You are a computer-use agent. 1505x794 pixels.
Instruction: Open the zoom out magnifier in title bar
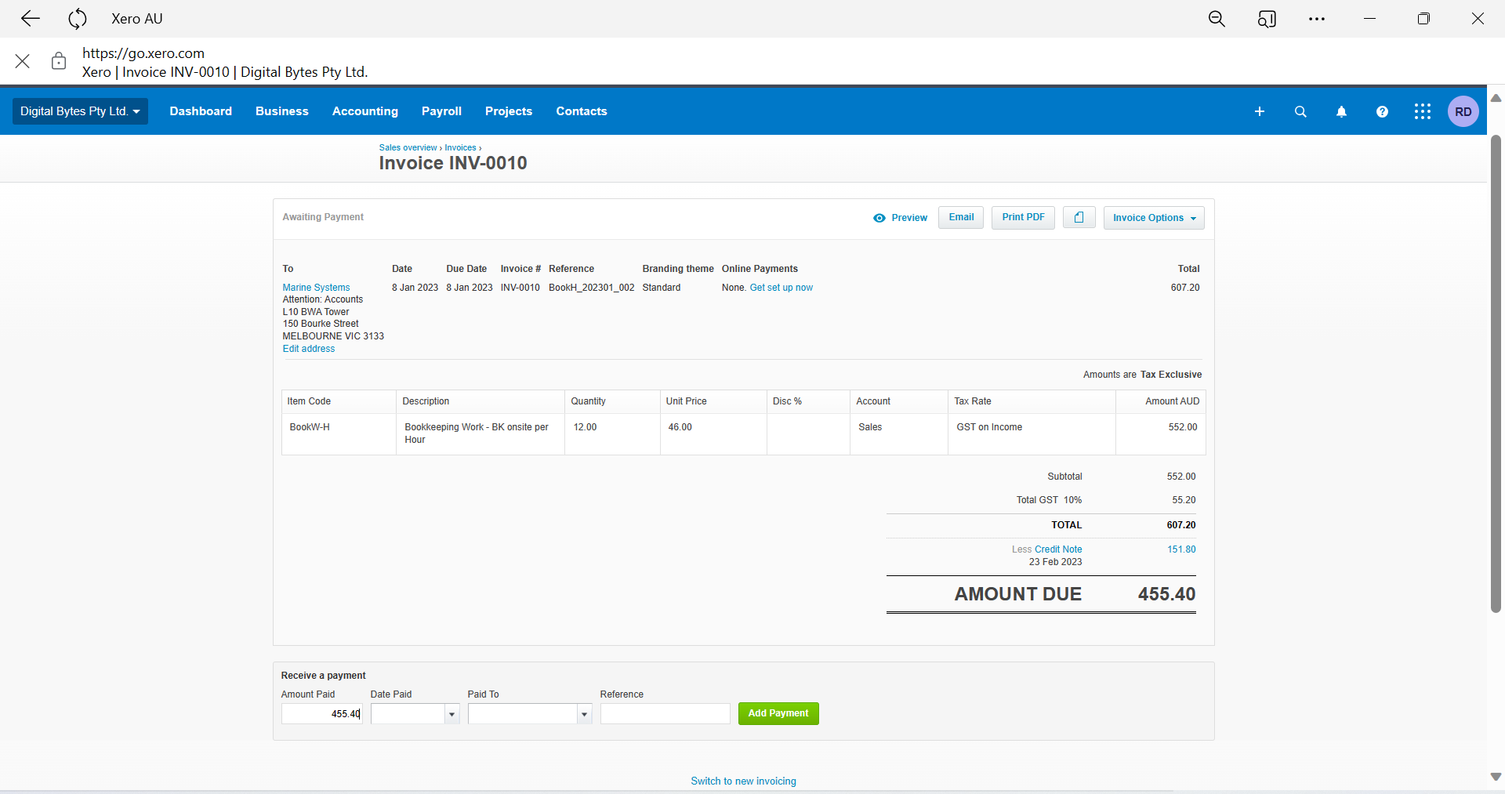pyautogui.click(x=1217, y=19)
